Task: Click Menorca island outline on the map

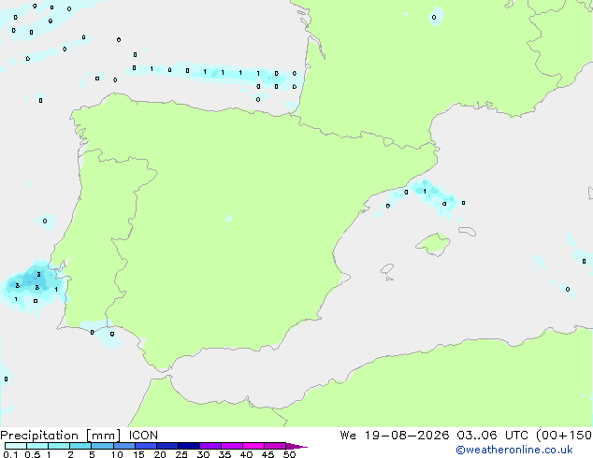Action: tap(467, 231)
